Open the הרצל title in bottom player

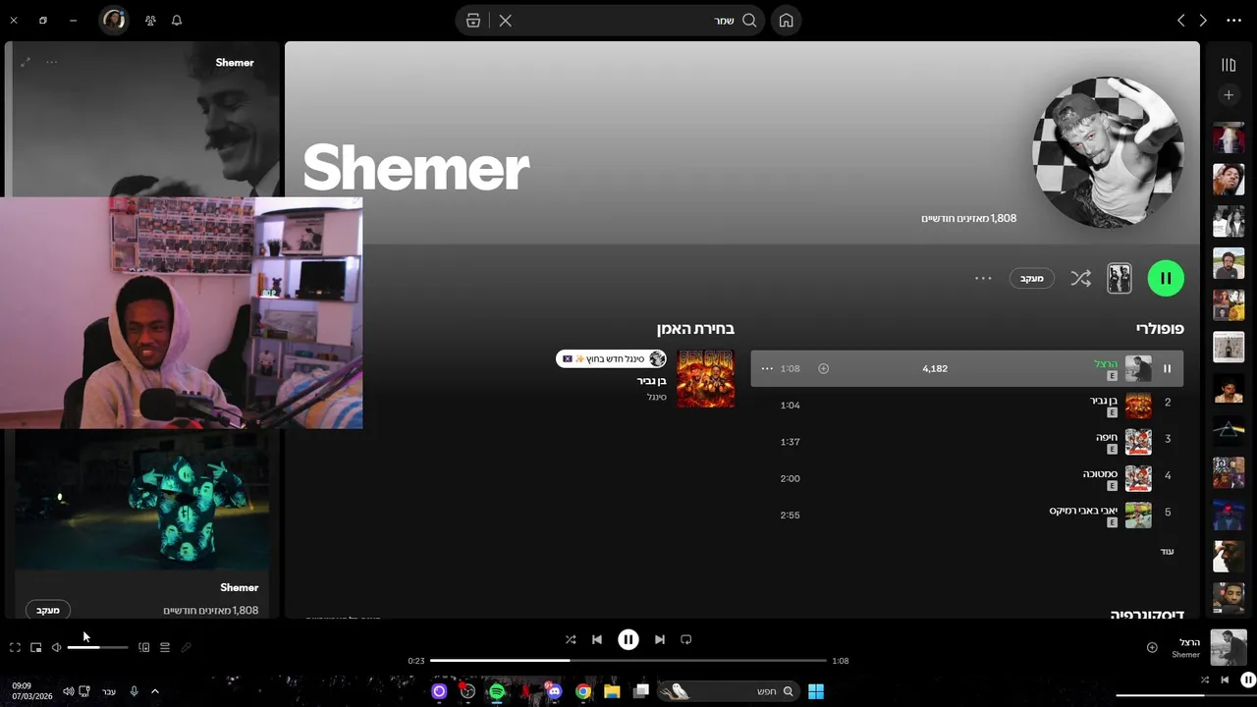coord(1189,642)
